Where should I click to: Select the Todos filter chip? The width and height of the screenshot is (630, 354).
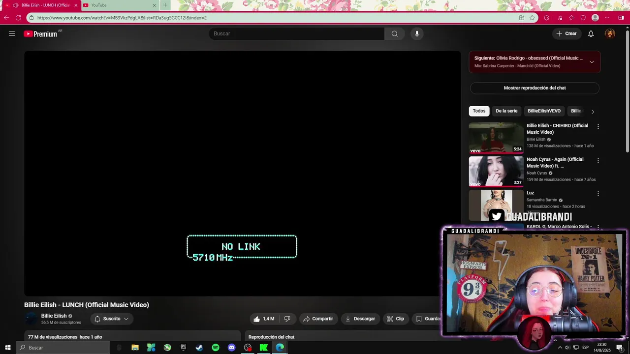tap(479, 111)
